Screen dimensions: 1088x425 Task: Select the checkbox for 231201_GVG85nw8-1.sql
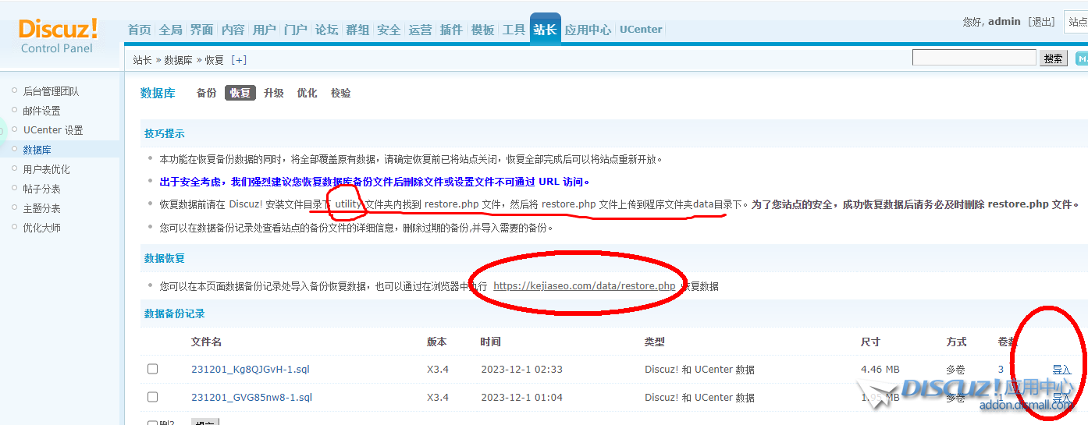click(x=153, y=397)
